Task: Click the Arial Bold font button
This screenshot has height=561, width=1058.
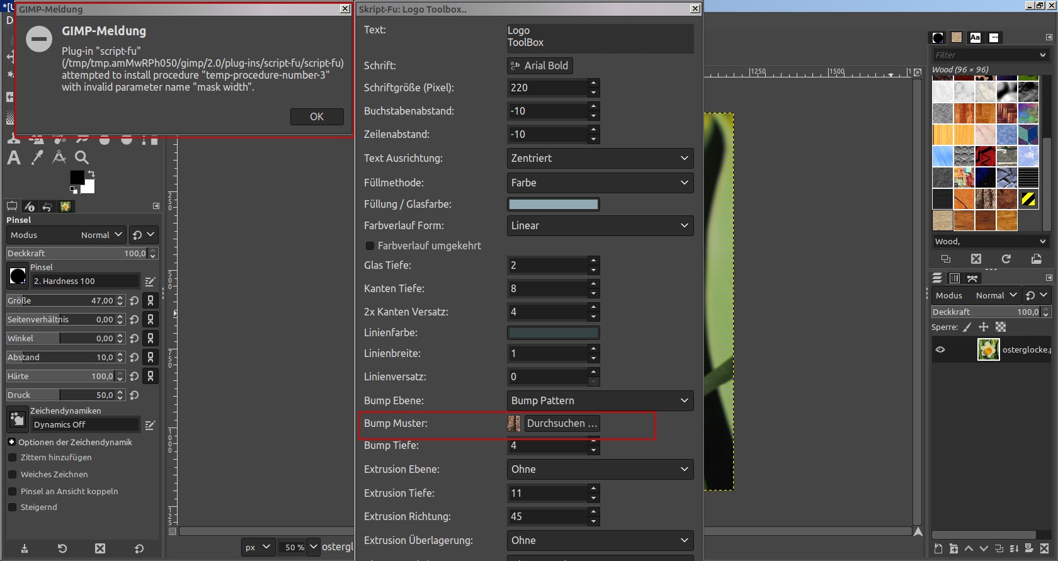Action: click(x=540, y=65)
